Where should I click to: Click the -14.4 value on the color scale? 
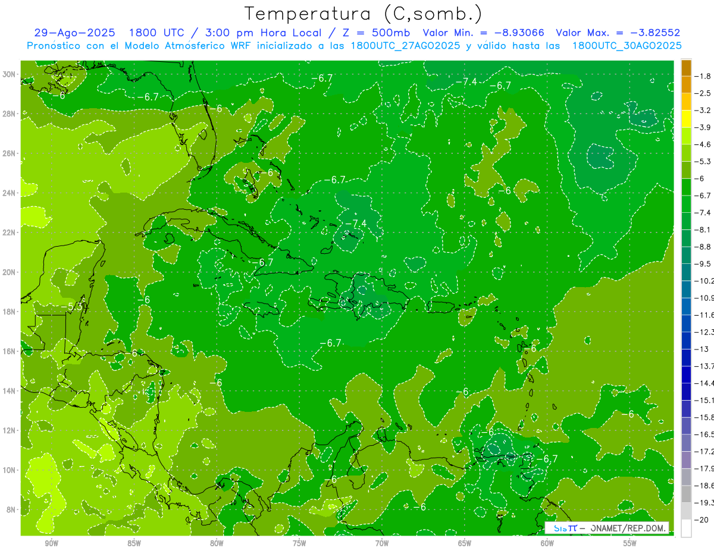(704, 383)
